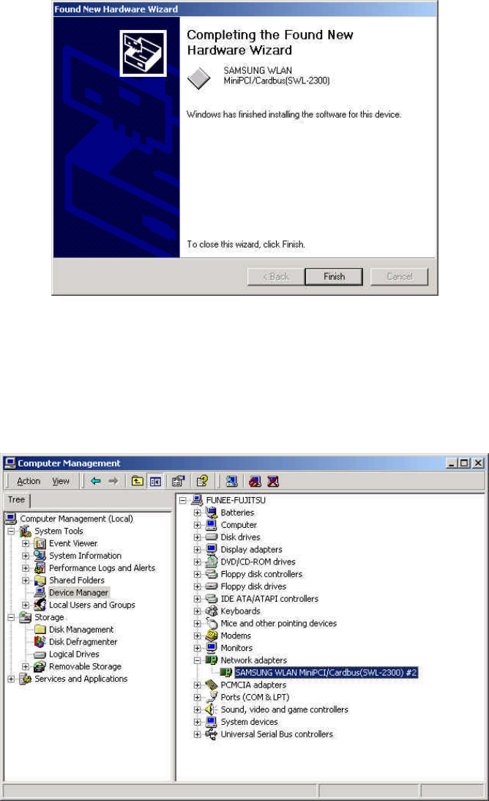
Task: Click the Mice and other pointing devices icon
Action: [212, 623]
